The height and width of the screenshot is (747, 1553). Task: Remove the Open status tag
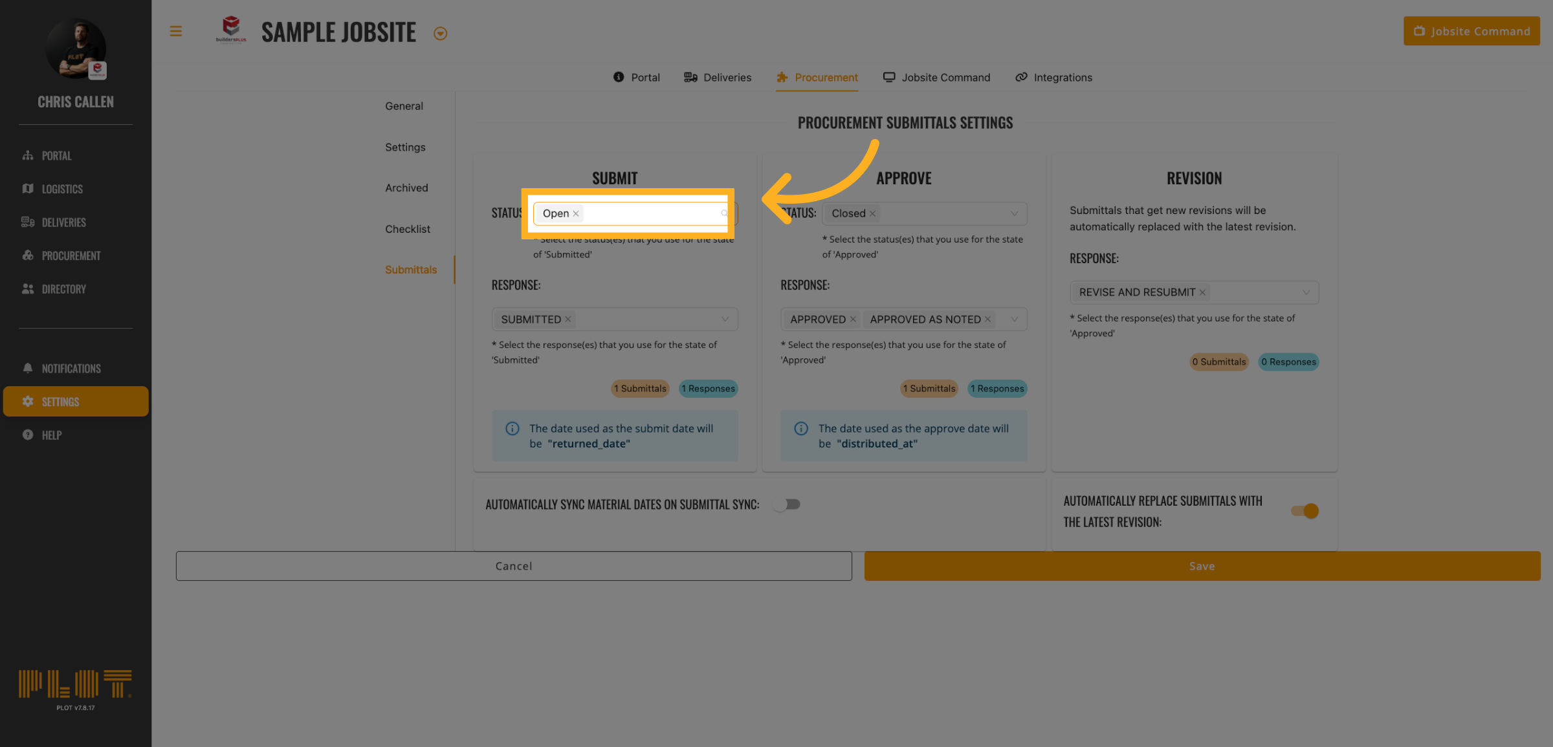pyautogui.click(x=576, y=213)
